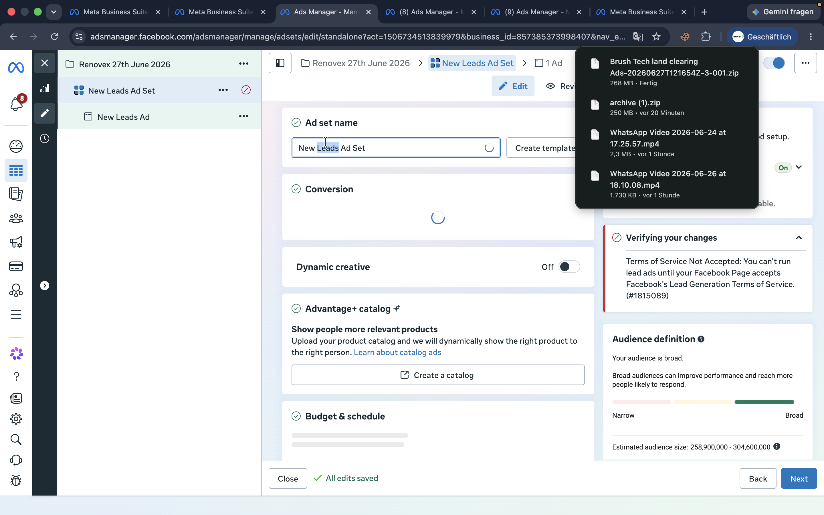Screen dimensions: 824x515
Task: Open the news updates icon
Action: 16,398
